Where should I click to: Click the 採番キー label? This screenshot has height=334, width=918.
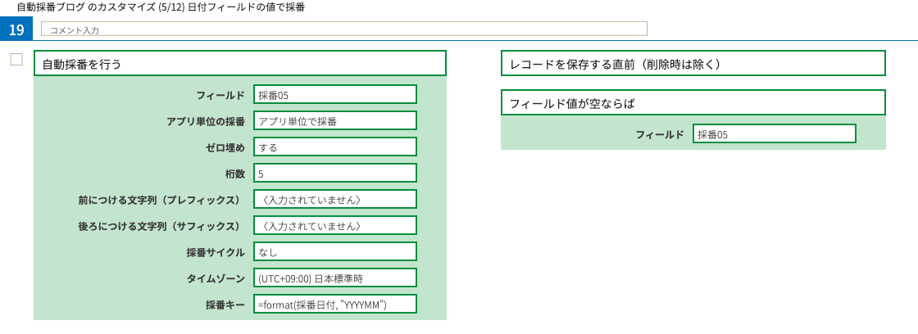pyautogui.click(x=225, y=305)
